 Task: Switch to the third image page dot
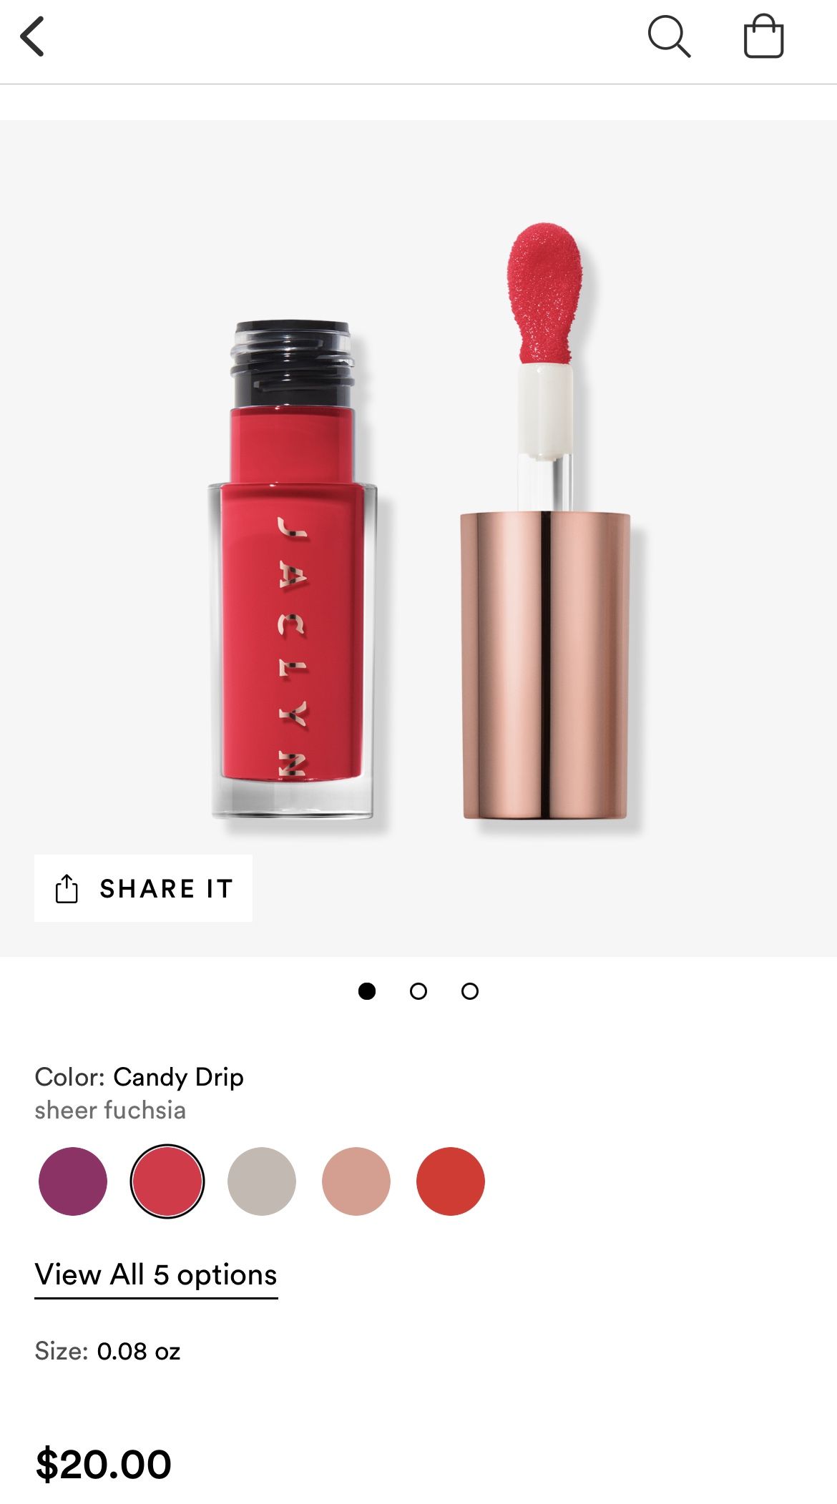click(470, 991)
